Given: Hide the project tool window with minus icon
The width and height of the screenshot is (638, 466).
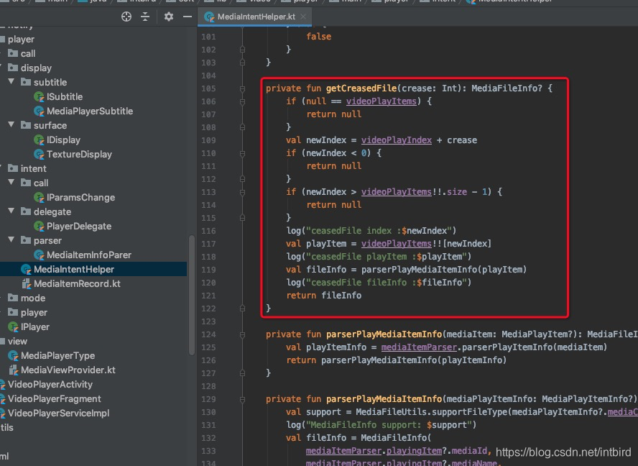Looking at the screenshot, I should coord(188,17).
